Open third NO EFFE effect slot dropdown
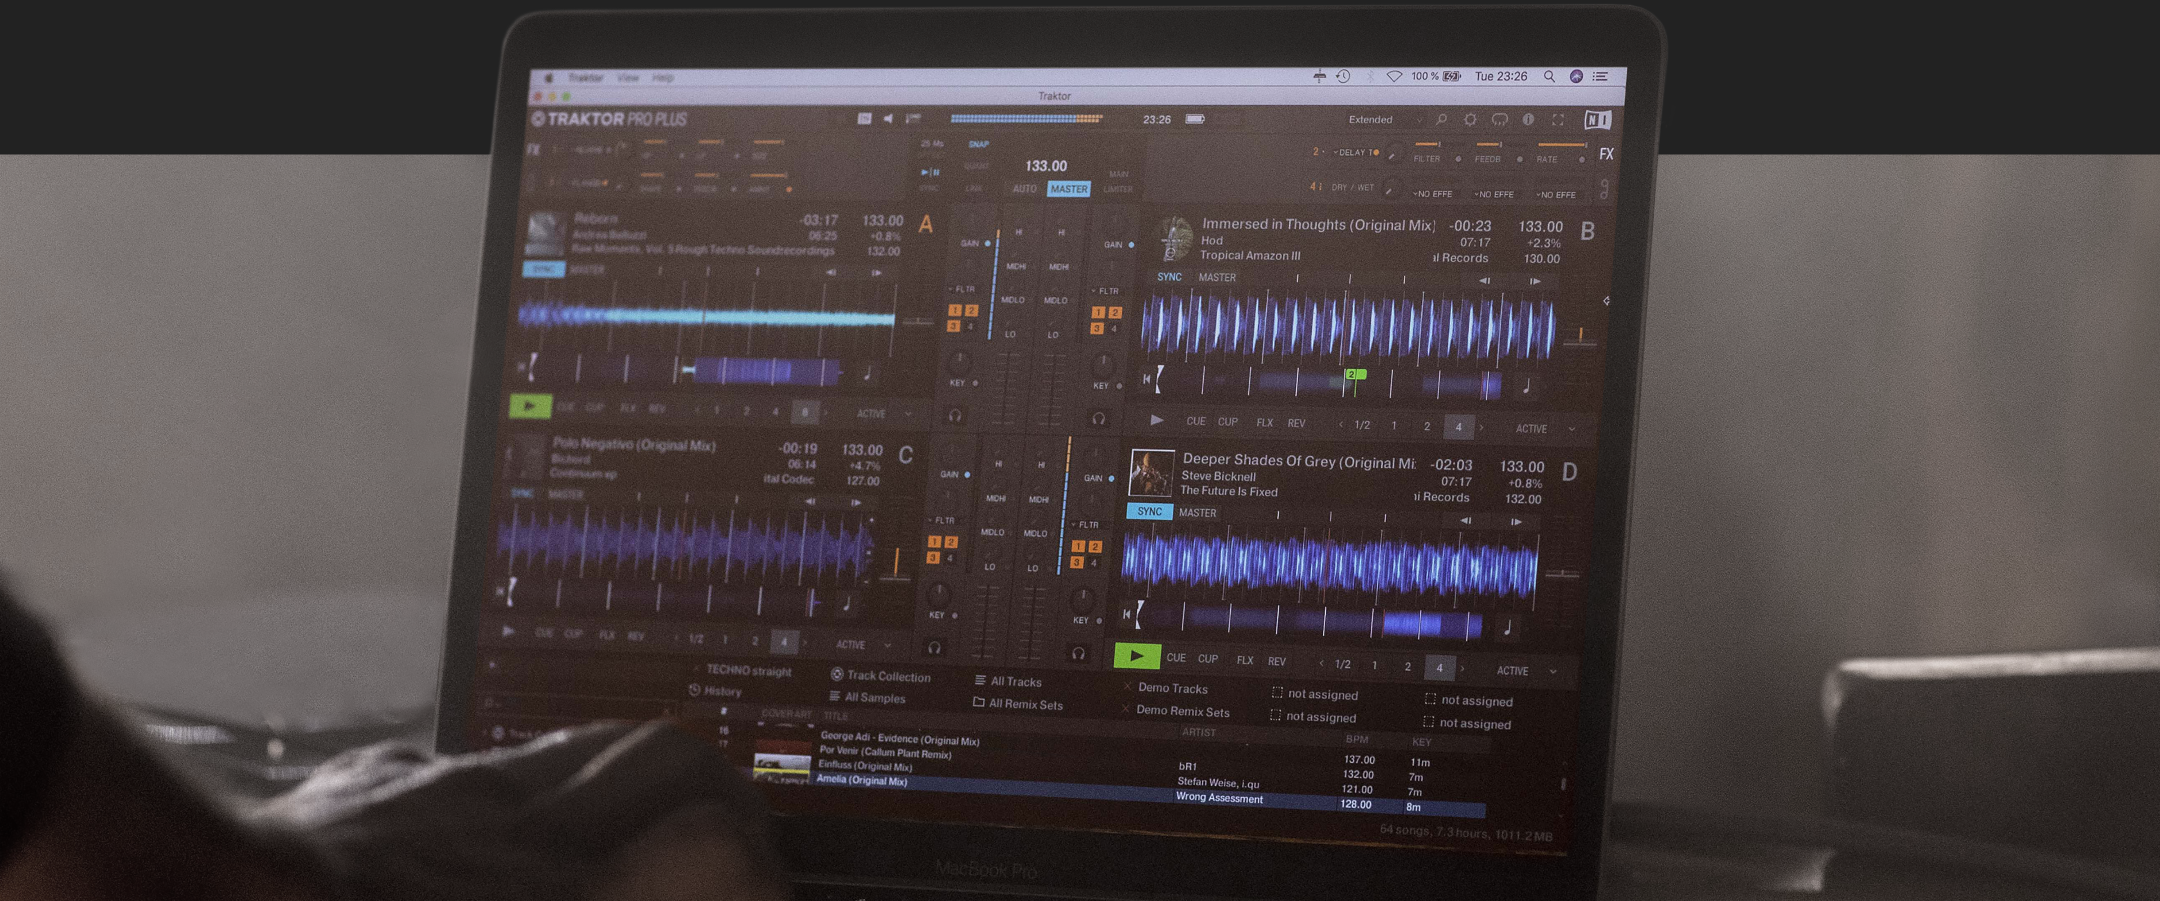2160x901 pixels. click(x=1556, y=195)
